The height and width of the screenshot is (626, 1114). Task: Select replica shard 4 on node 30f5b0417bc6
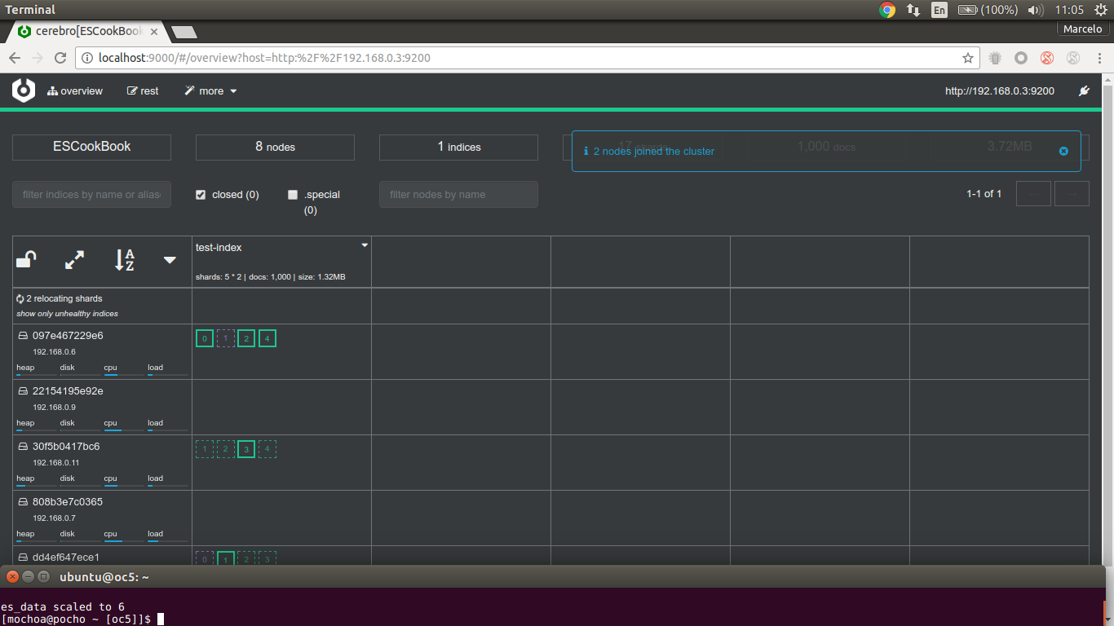[x=267, y=449]
